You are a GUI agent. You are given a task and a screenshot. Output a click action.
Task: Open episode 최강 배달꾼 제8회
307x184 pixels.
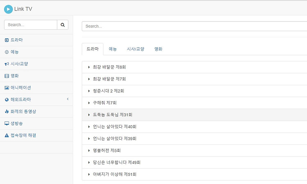click(x=109, y=67)
